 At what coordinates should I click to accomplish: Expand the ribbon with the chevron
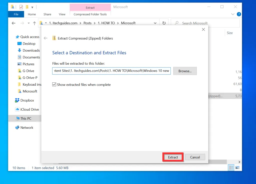[x=233, y=14]
